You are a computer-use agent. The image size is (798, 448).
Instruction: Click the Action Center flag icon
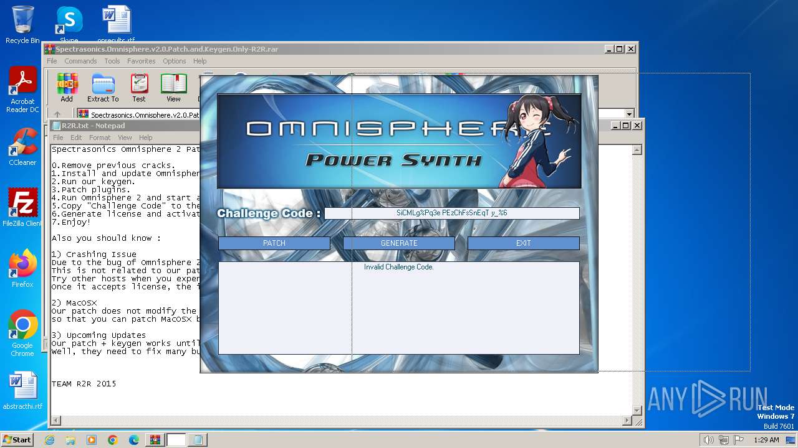click(x=738, y=440)
